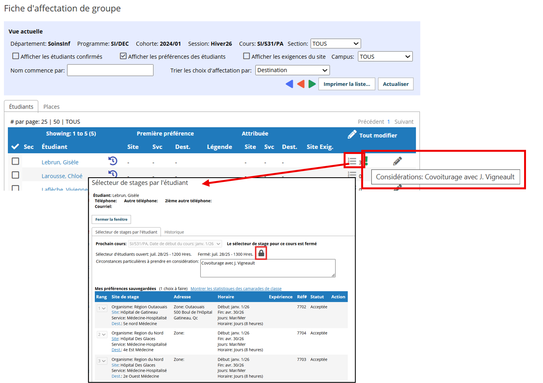Screen dimensions: 543x383
Task: Open preferences list icon for Lebrun, Gisèle
Action: (x=352, y=161)
